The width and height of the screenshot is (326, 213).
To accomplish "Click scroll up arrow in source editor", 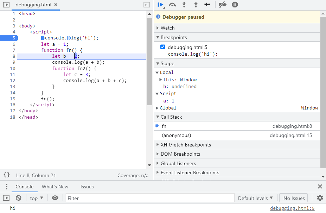I will 149,14.
